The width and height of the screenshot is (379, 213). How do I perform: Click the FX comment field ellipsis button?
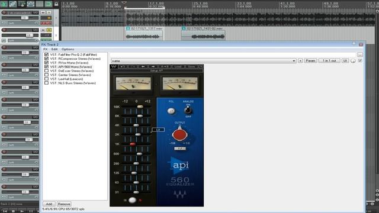(x=360, y=55)
